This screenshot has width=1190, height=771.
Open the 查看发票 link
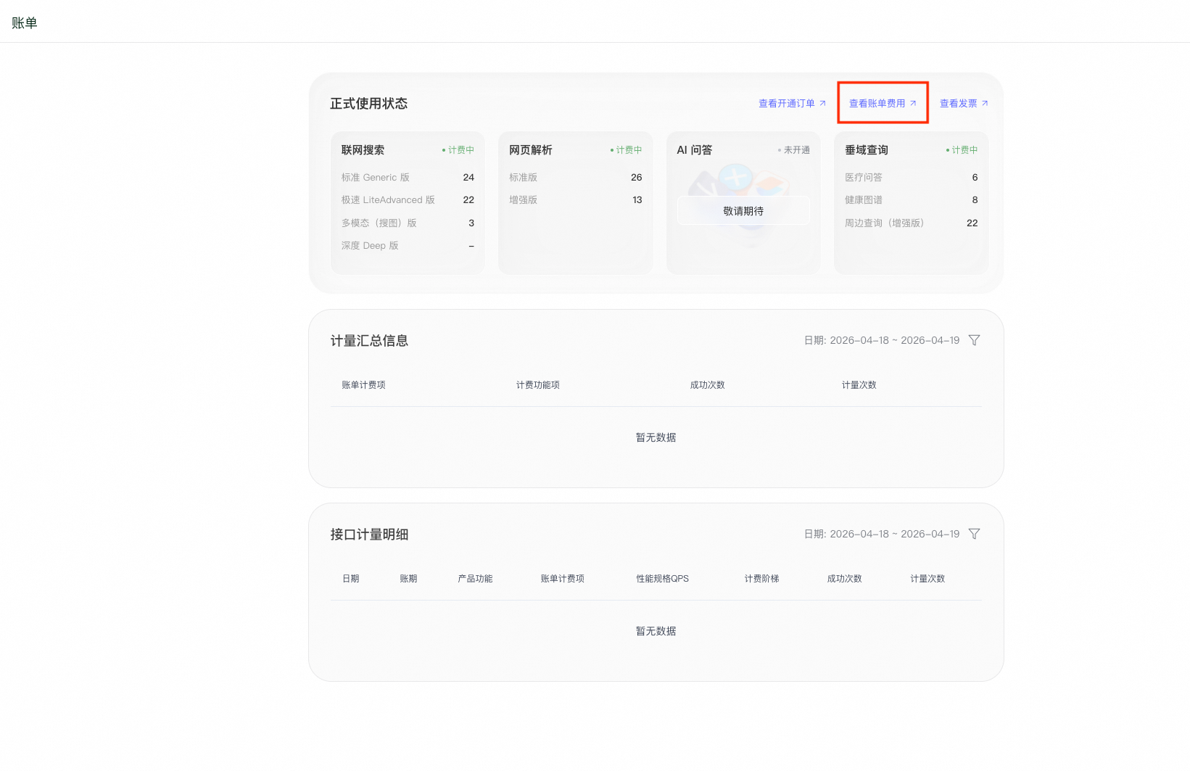tap(964, 104)
